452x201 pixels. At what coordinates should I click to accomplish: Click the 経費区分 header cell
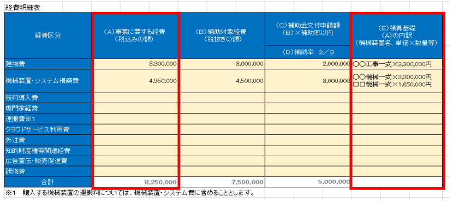(x=48, y=36)
